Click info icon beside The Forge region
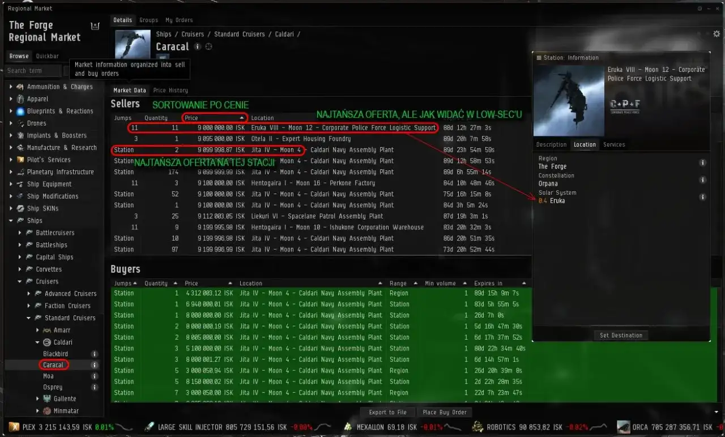Image resolution: width=725 pixels, height=437 pixels. (x=703, y=162)
